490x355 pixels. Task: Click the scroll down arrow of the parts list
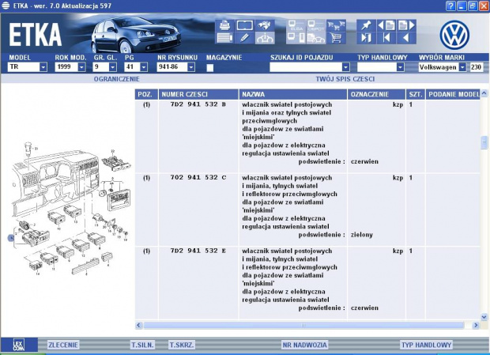click(484, 317)
